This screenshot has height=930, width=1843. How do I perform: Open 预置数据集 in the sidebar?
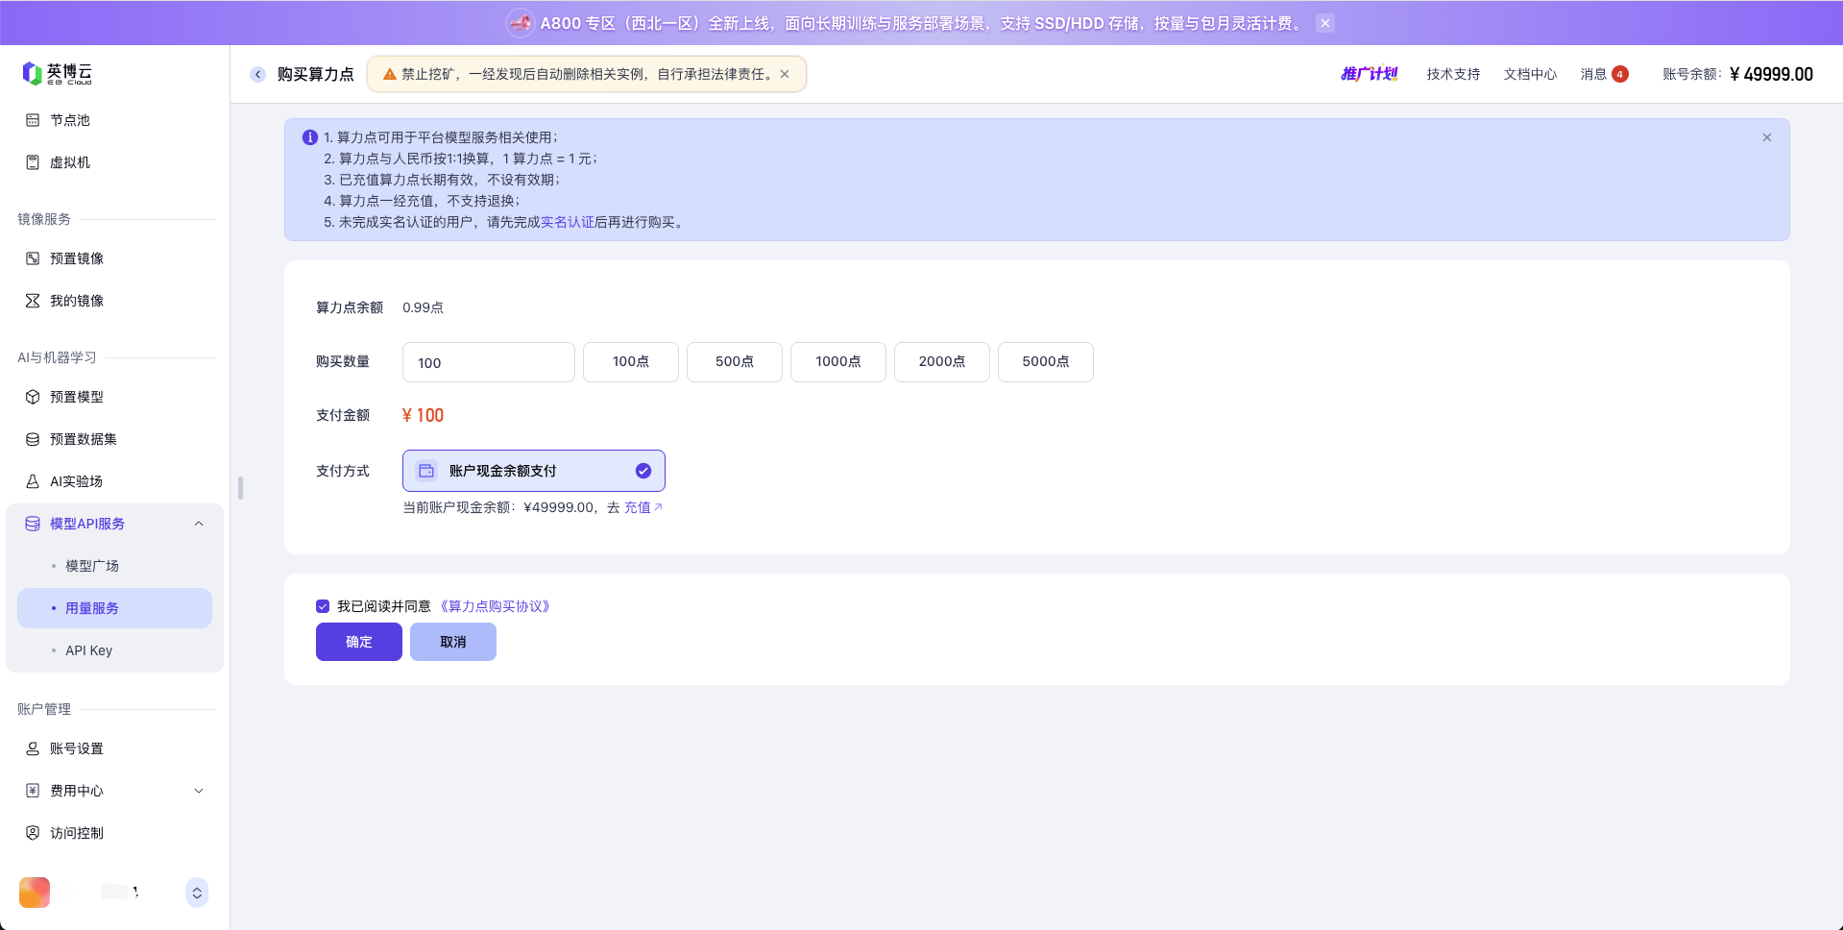pos(83,439)
